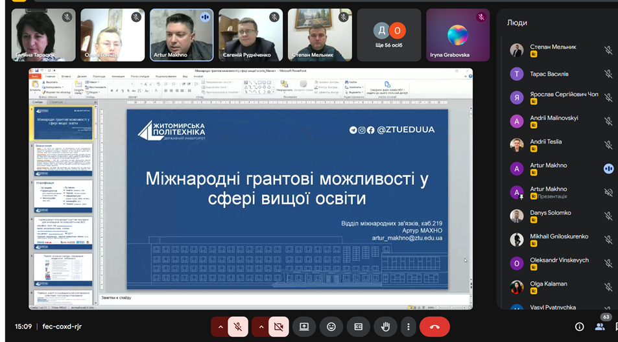Viewport: 618px width, 342px height.
Task: Raise hand using the hand icon
Action: click(385, 326)
